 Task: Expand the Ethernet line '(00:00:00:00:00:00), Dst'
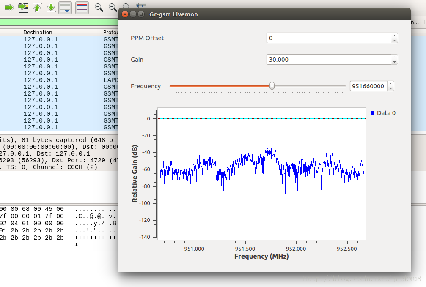tap(59, 147)
